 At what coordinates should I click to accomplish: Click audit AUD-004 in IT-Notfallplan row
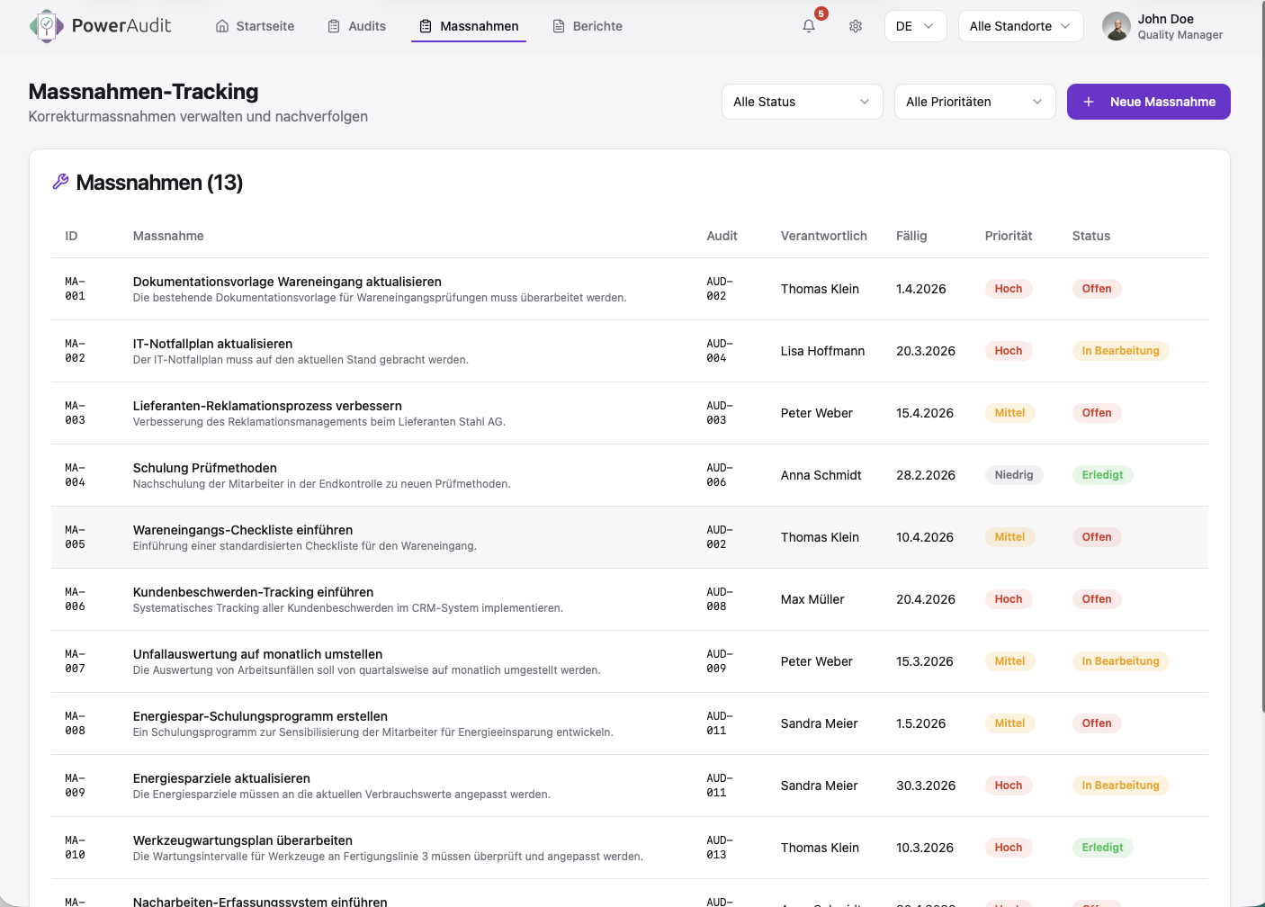(720, 351)
